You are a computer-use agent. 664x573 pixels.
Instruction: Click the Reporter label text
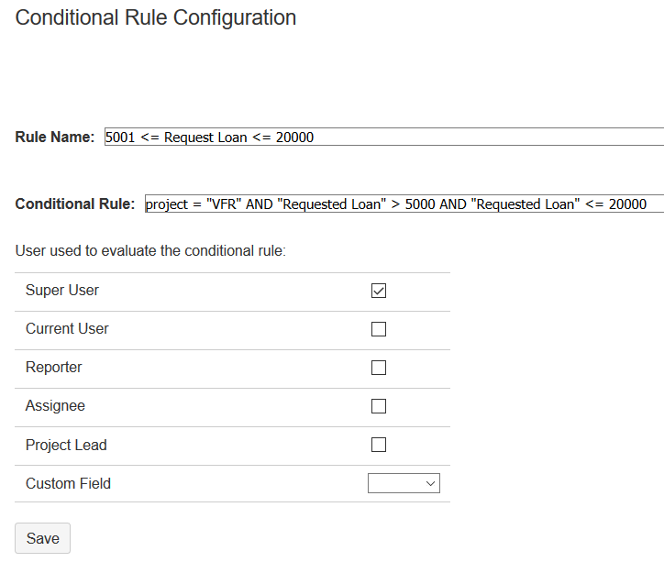click(54, 368)
